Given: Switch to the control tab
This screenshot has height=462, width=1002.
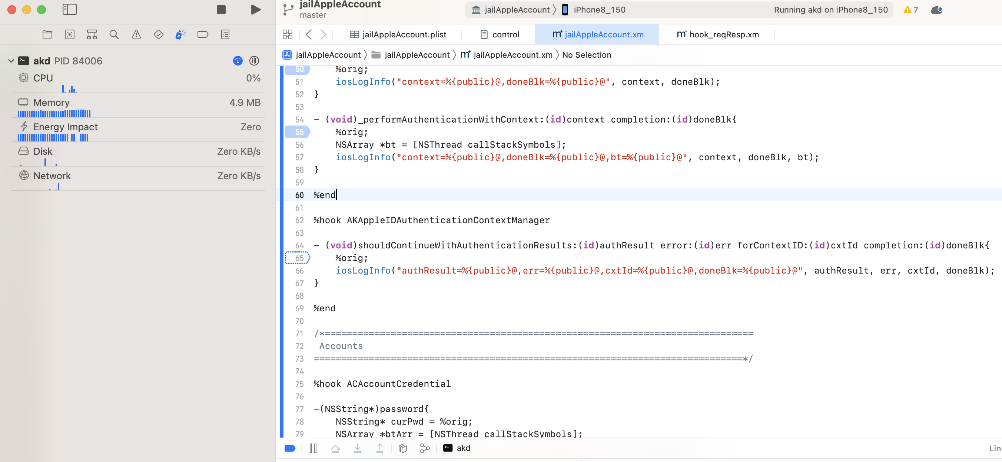Looking at the screenshot, I should tap(500, 34).
